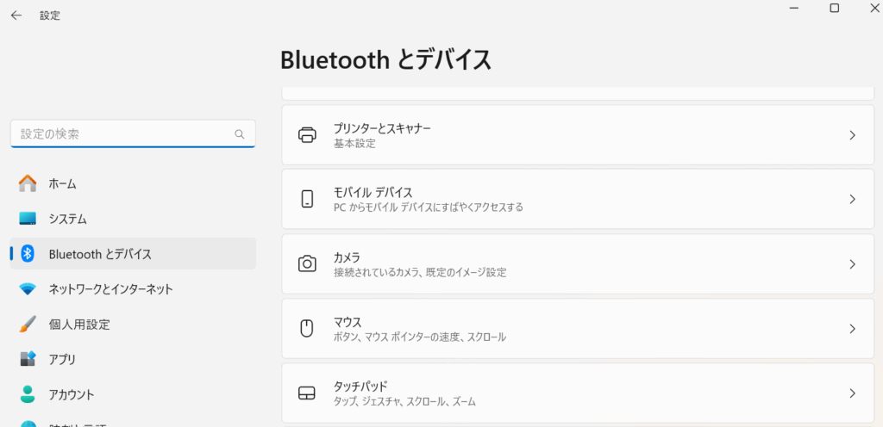Click the Wi-Fi icon for ネットワークとインターネット

[28, 289]
